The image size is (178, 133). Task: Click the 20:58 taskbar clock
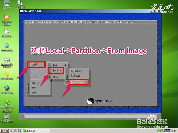click(x=174, y=131)
